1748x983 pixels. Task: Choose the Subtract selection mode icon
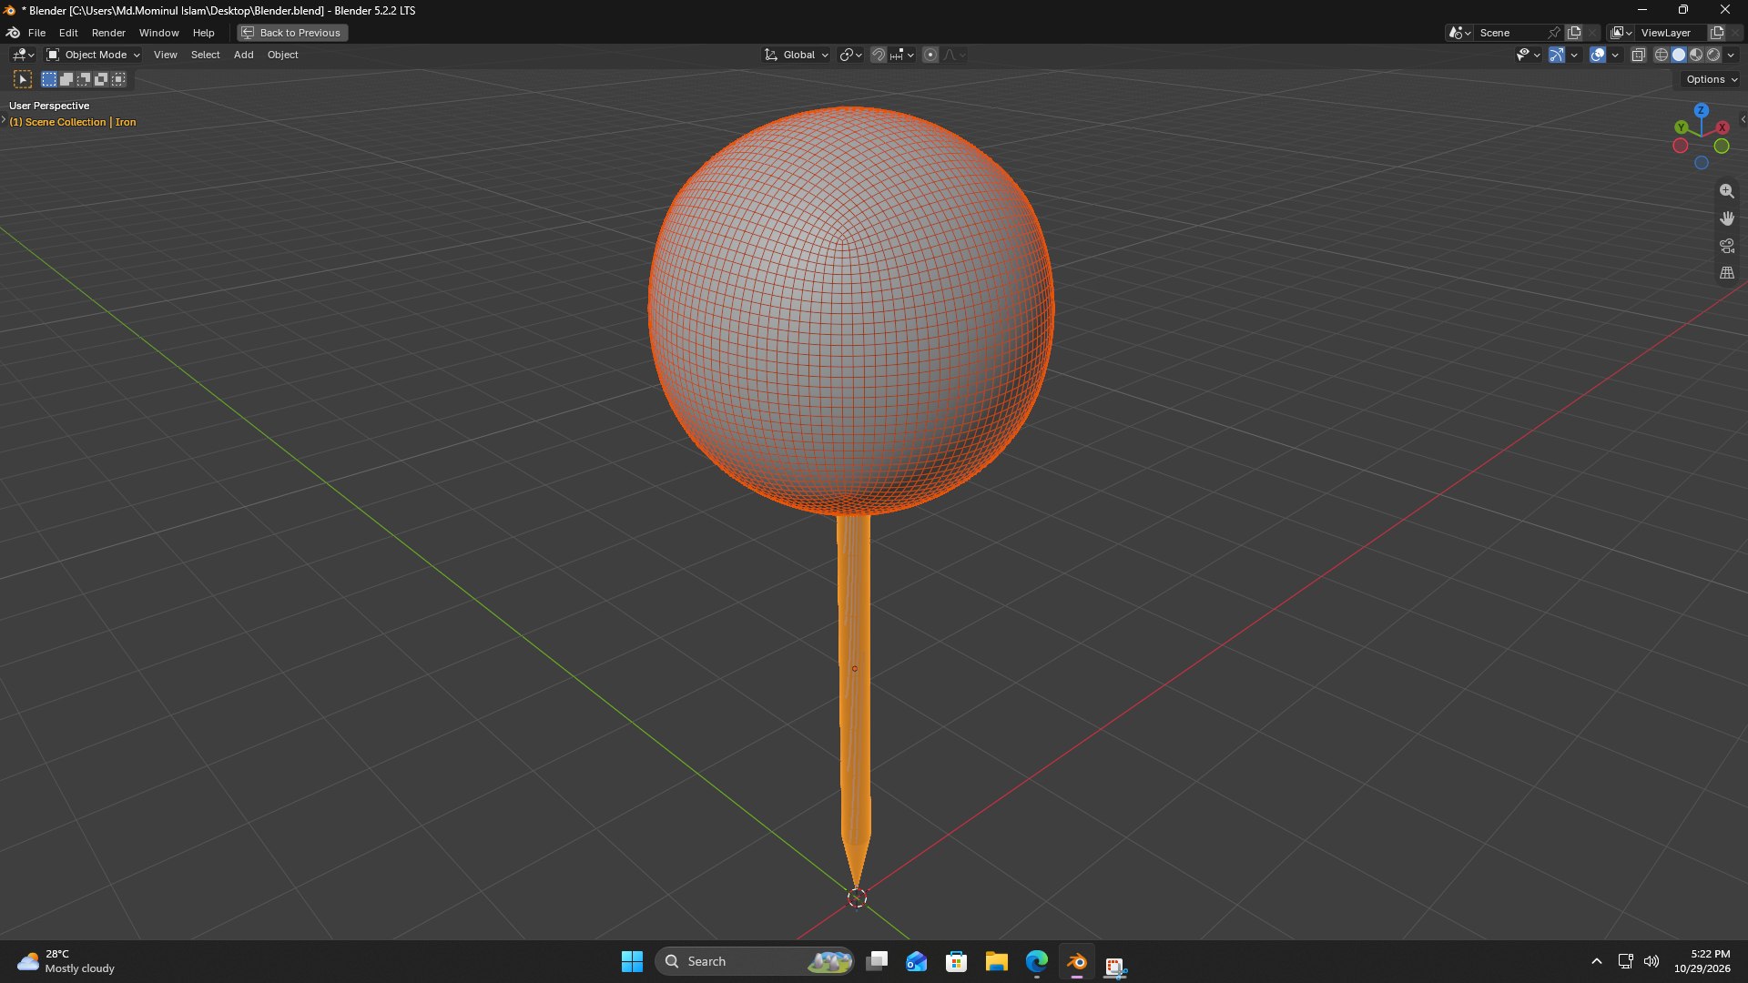(84, 80)
